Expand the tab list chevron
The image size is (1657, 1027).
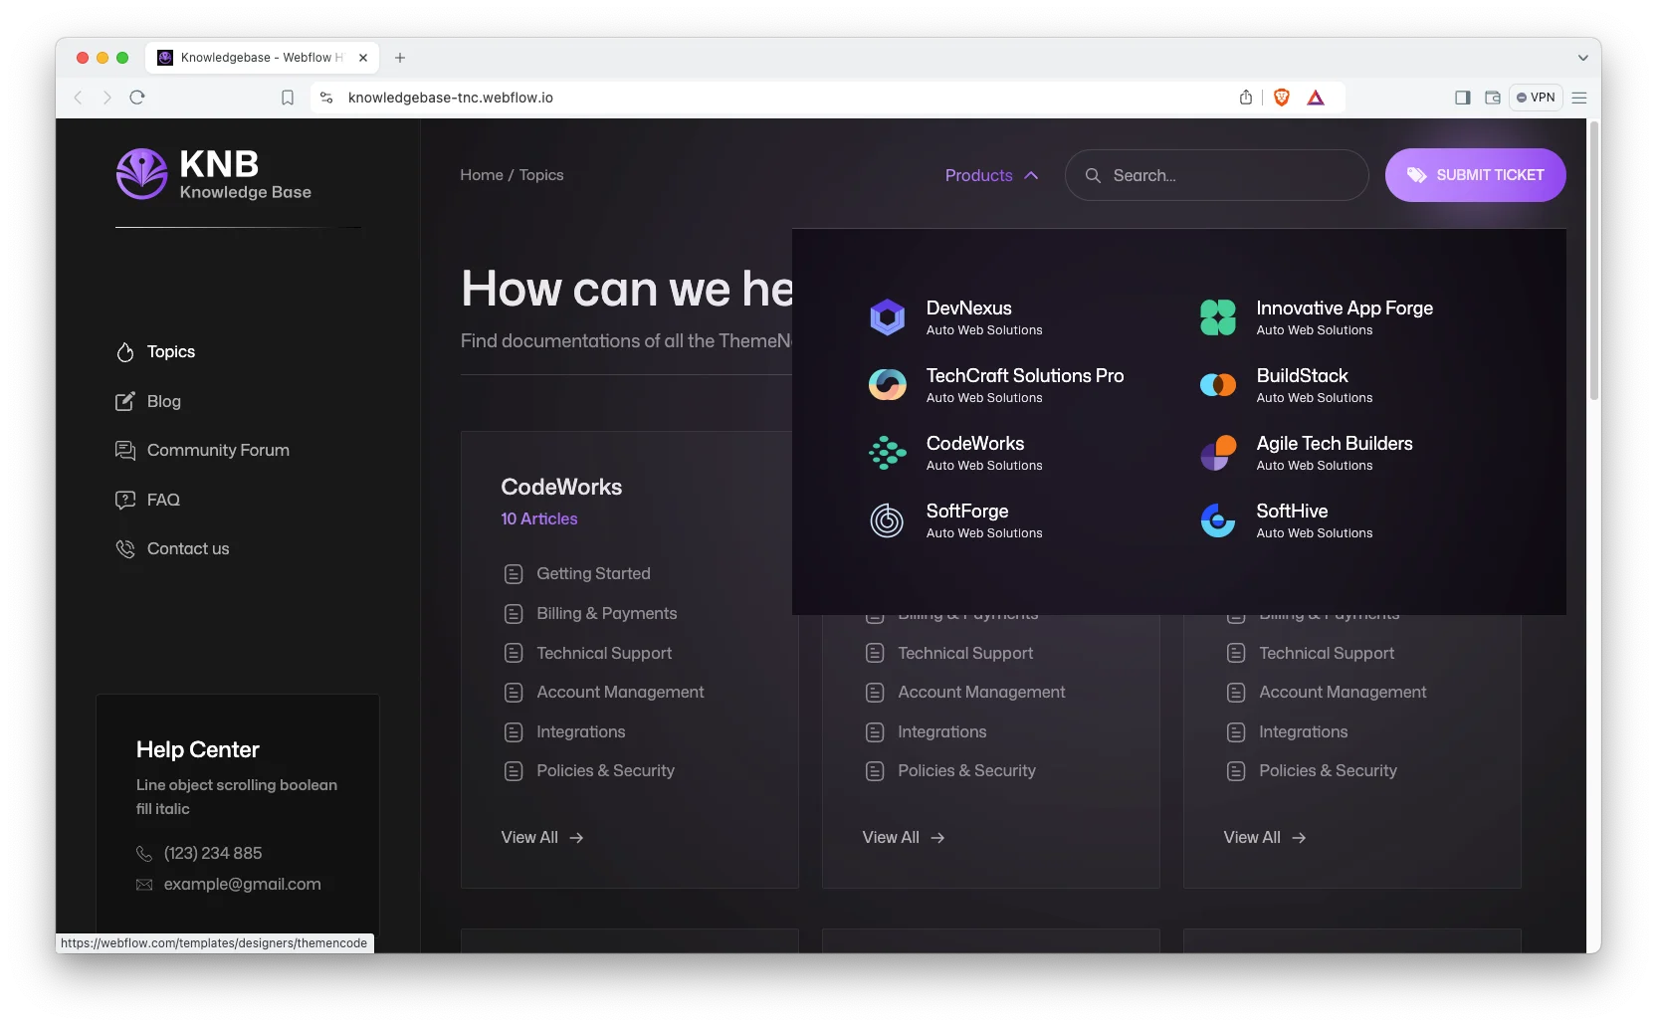click(1582, 58)
